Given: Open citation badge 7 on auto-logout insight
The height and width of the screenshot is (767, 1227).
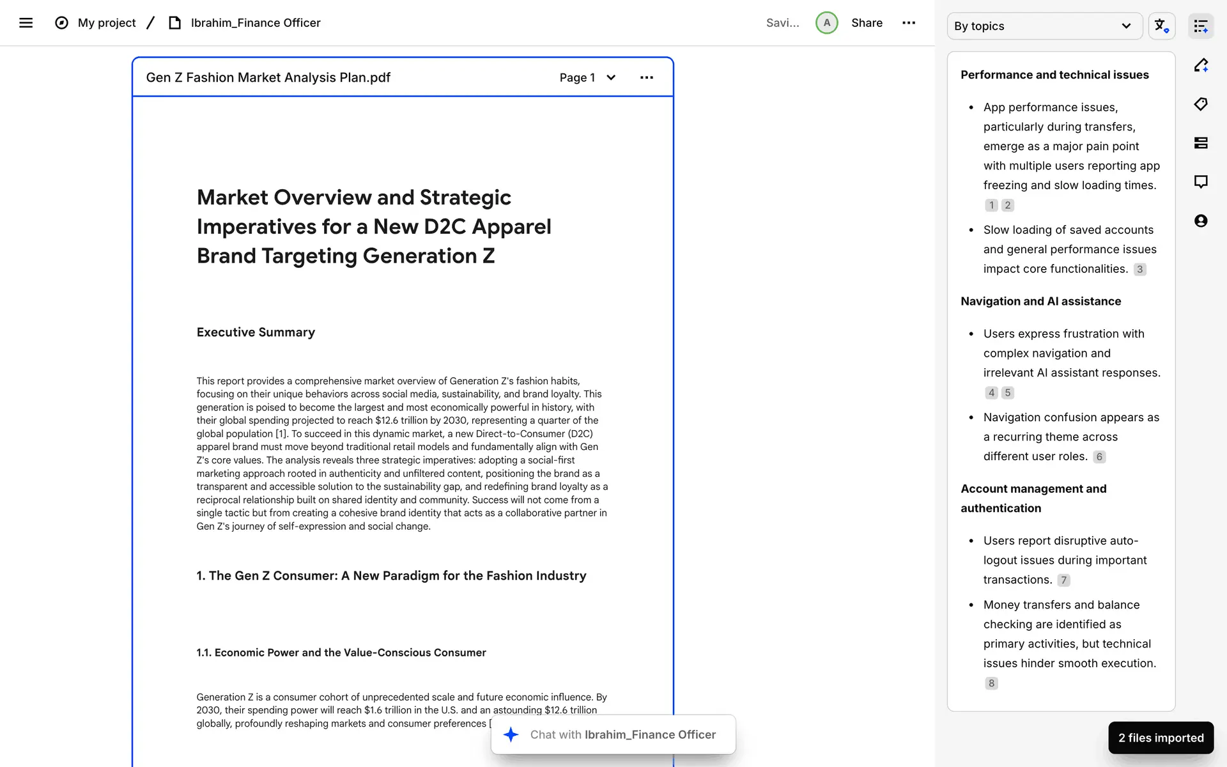Looking at the screenshot, I should 1063,580.
